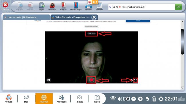186x104 pixels.
Task: Click the page scrollbar down arrow
Action: click(182, 88)
